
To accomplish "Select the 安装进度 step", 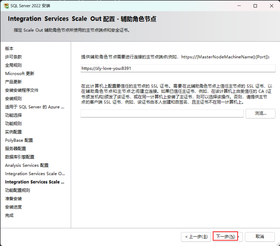I will [x=13, y=207].
